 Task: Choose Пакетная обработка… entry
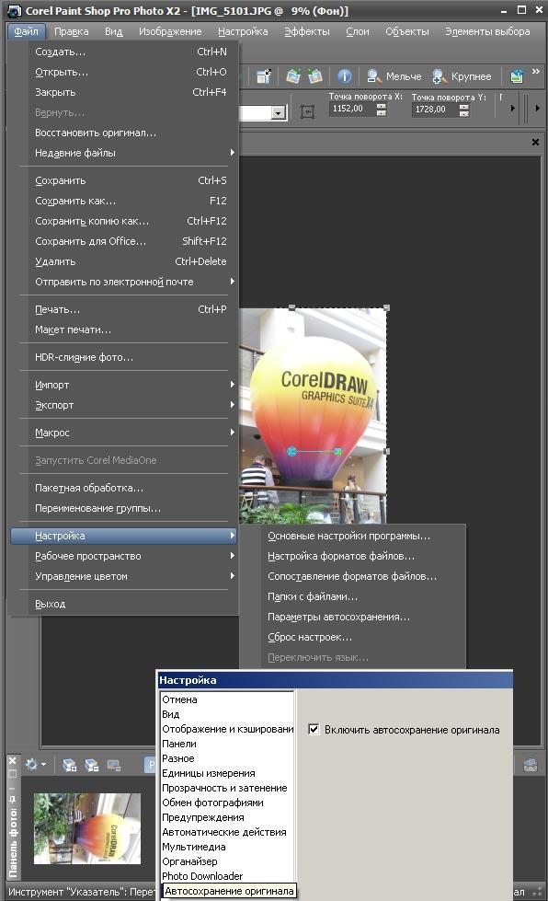pos(124,488)
